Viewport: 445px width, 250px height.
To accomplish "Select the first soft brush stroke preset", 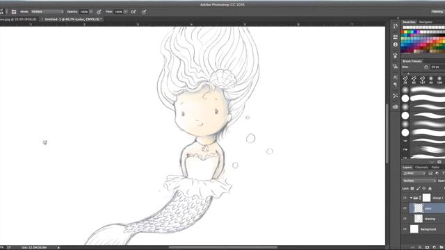I will pyautogui.click(x=423, y=90).
